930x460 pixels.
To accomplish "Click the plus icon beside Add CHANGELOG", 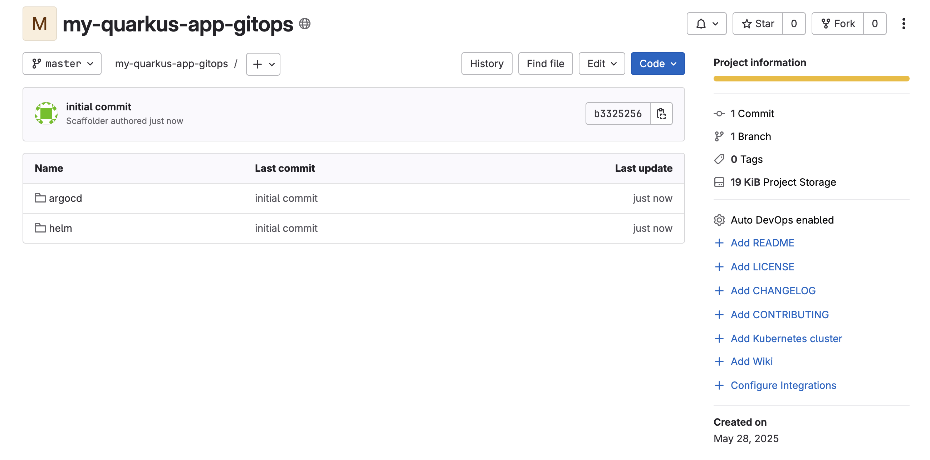I will [x=719, y=291].
